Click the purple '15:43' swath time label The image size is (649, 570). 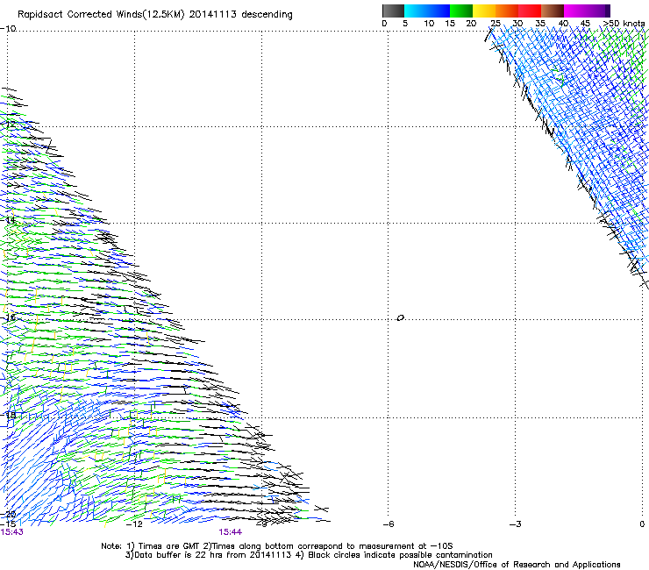pyautogui.click(x=11, y=532)
